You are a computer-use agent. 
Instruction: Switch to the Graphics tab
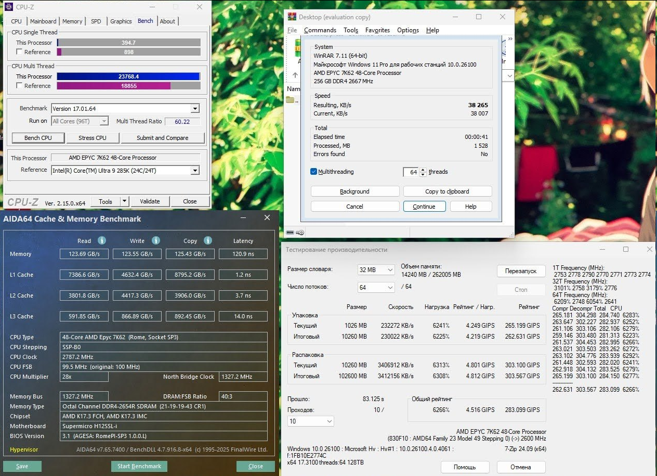pyautogui.click(x=121, y=21)
